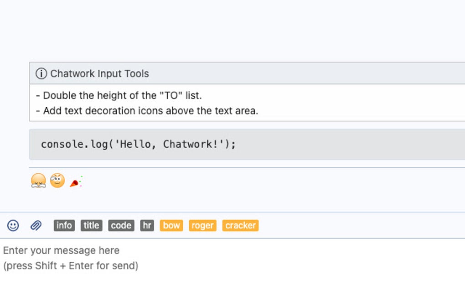Viewport: 465px width, 291px height.
Task: Click the Chatwork Input Tools header title
Action: click(100, 73)
